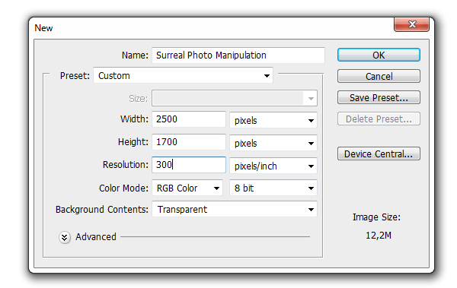Open the Preset dropdown showing Custom
The image size is (457, 288).
point(184,76)
